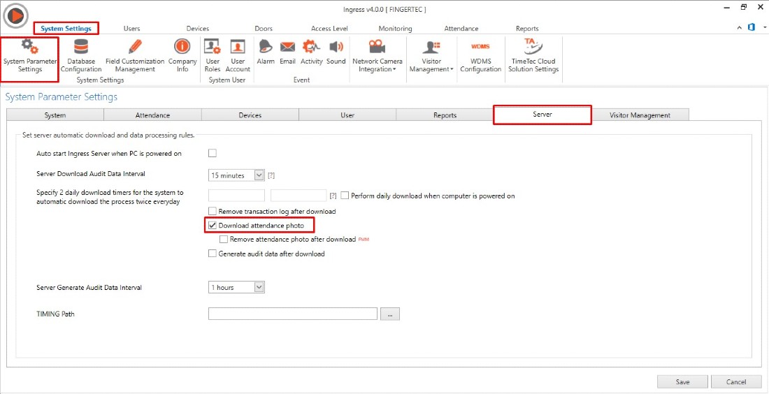Switch to the Reports ribbon tab
This screenshot has height=394, width=769.
(527, 29)
